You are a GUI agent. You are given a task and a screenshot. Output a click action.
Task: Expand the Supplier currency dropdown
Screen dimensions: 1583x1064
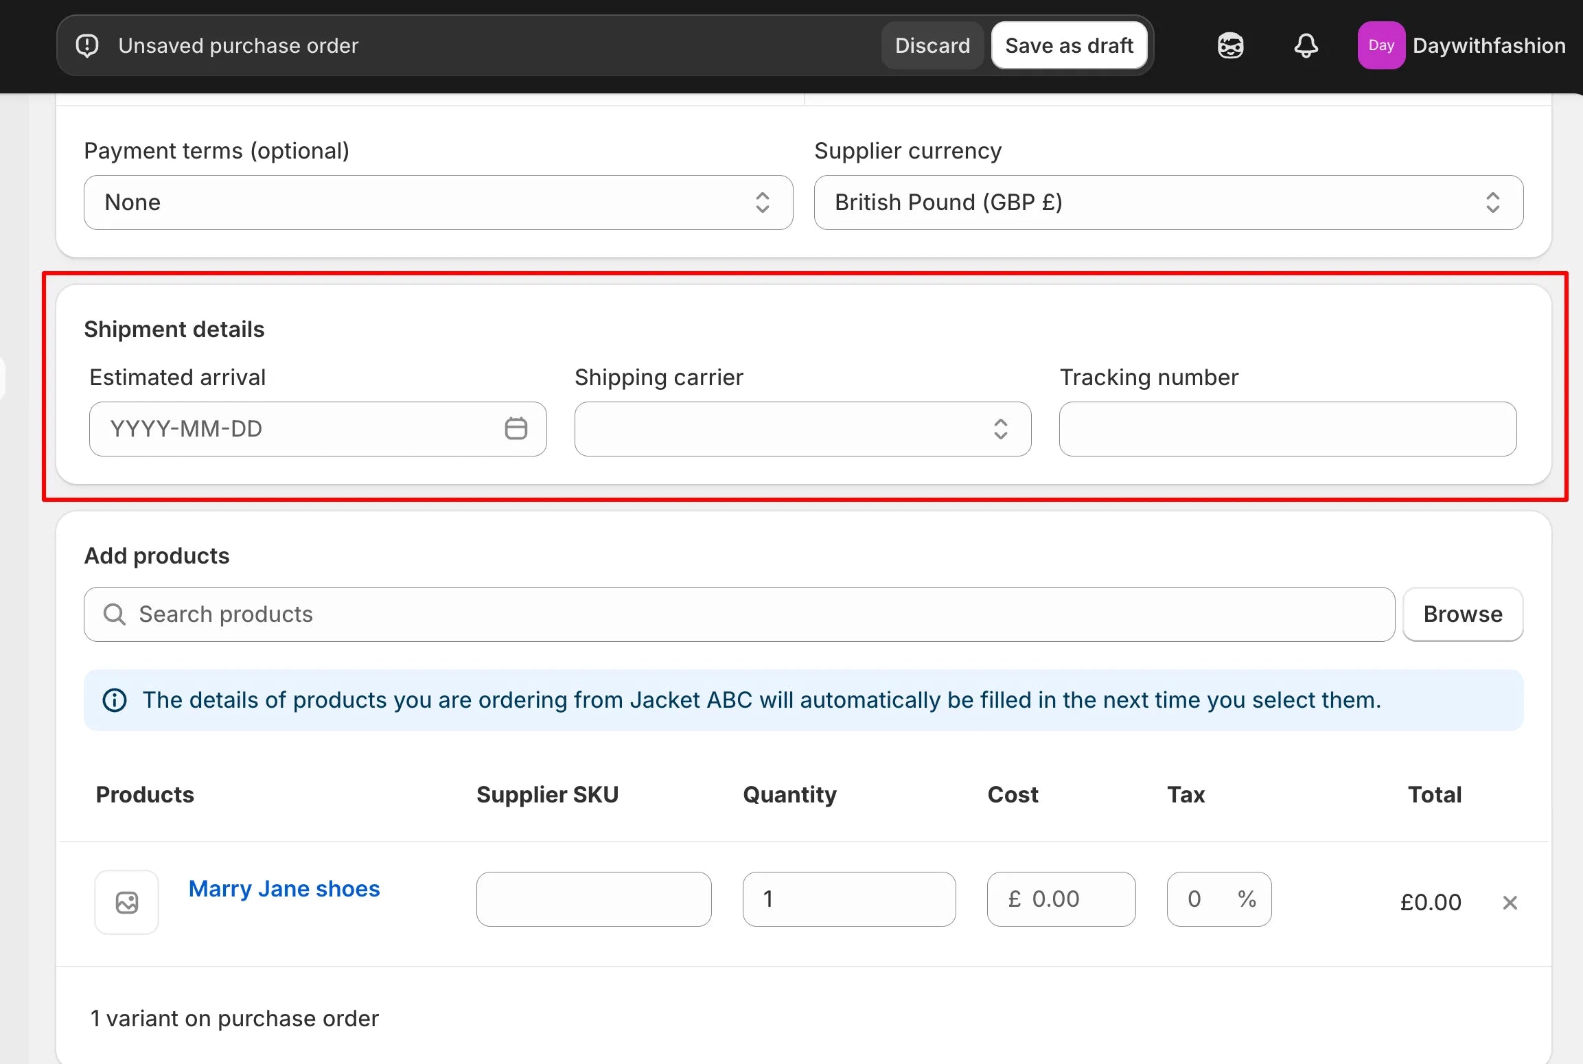click(x=1168, y=203)
